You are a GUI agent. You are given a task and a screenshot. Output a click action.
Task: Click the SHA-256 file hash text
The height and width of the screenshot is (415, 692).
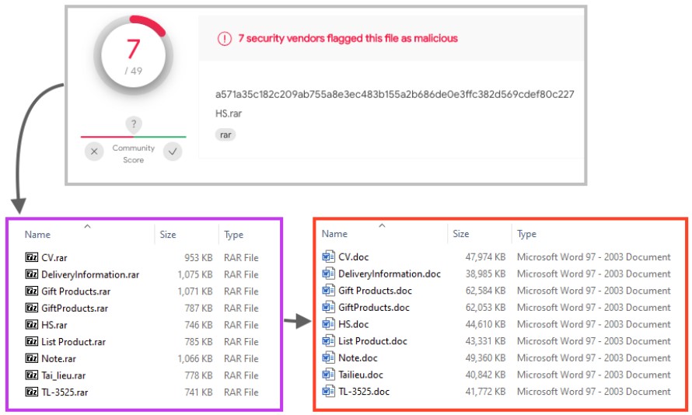(394, 94)
